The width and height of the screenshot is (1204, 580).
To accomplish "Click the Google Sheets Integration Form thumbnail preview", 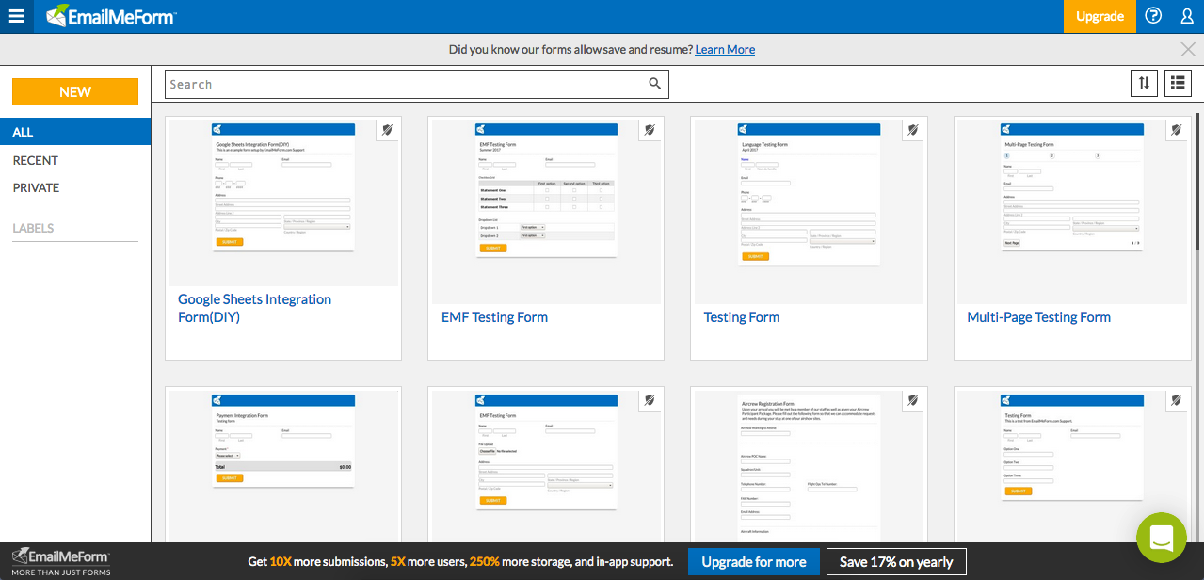I will click(x=283, y=201).
